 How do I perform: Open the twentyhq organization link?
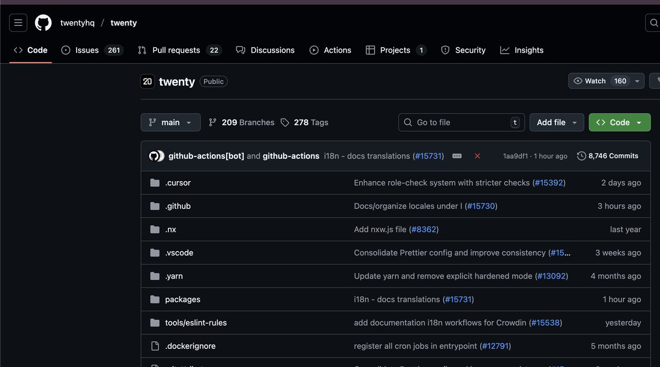coord(78,23)
